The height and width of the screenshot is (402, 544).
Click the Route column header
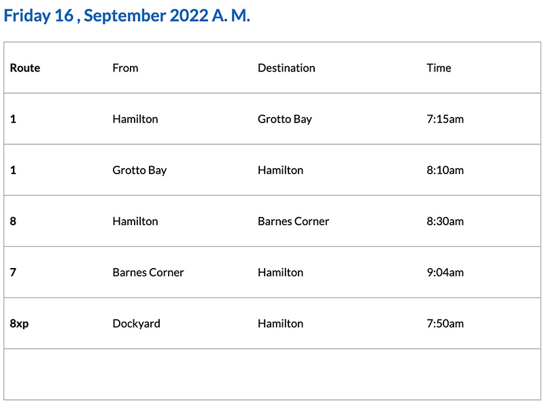25,68
